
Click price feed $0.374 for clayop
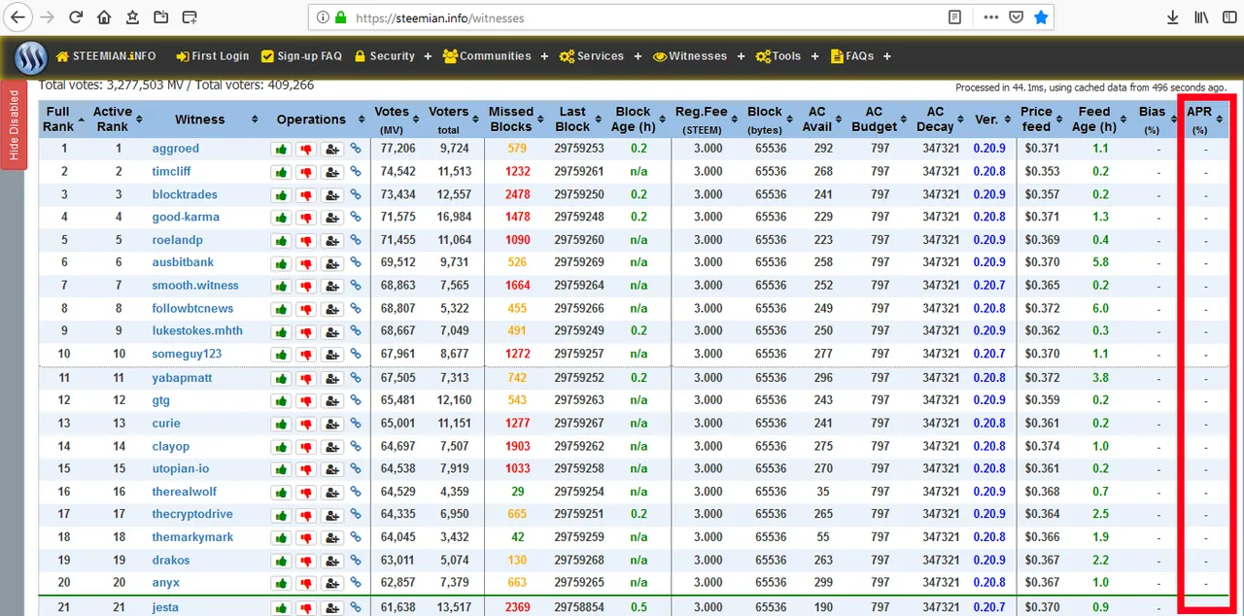coord(1043,447)
